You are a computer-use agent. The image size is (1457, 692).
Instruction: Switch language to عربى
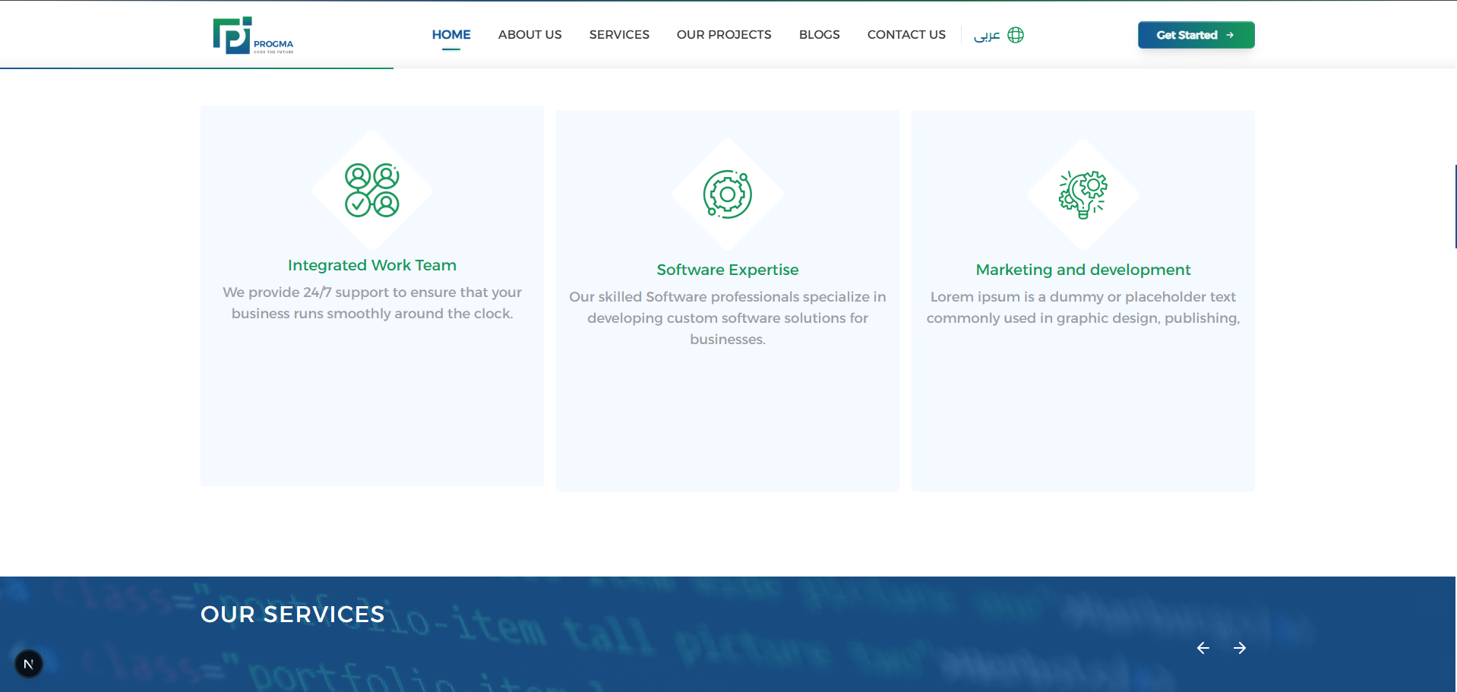(x=988, y=35)
